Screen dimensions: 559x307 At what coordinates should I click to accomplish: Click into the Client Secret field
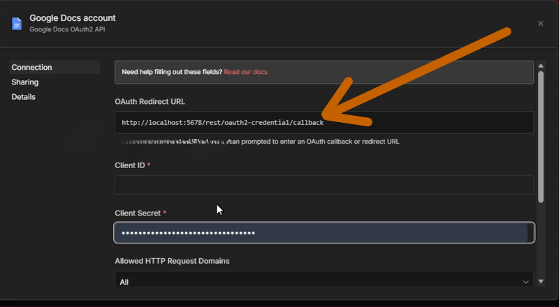click(324, 232)
